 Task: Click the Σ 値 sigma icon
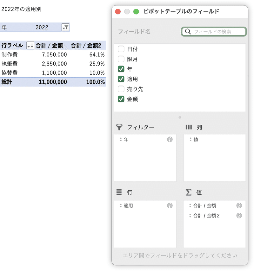[189, 192]
